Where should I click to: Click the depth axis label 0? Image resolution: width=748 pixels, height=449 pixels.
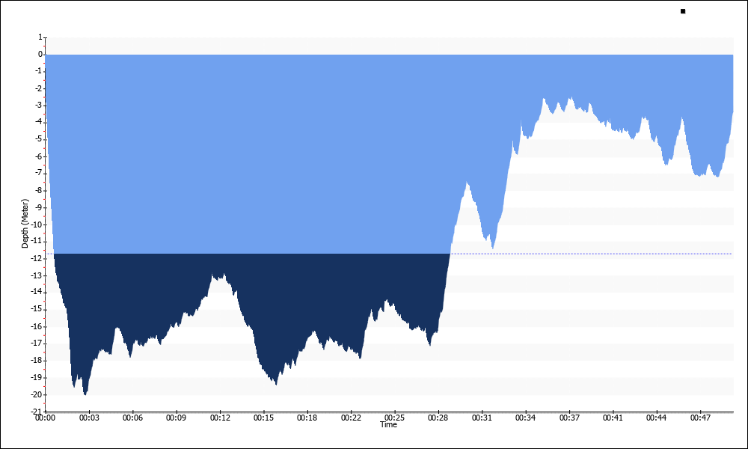[40, 54]
